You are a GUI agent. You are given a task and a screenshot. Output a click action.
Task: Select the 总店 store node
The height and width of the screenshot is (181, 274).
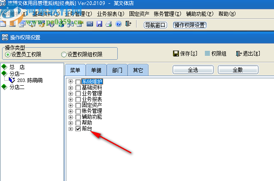(x=17, y=67)
